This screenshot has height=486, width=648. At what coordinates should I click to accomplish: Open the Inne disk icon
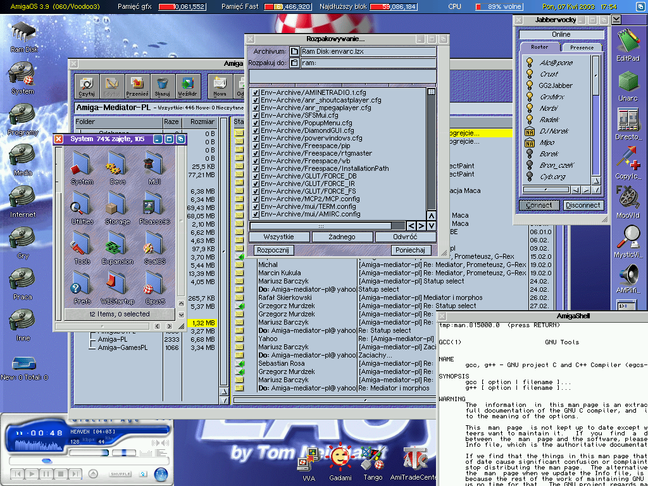pos(23,325)
